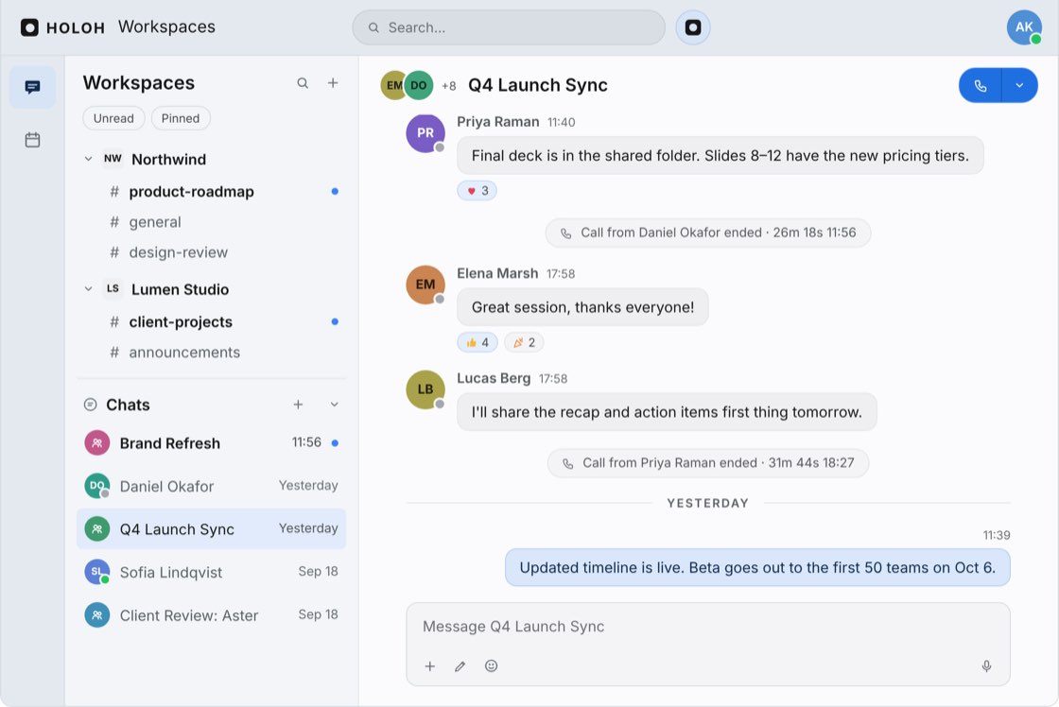Open the emoji picker
This screenshot has width=1059, height=707.
coord(491,666)
